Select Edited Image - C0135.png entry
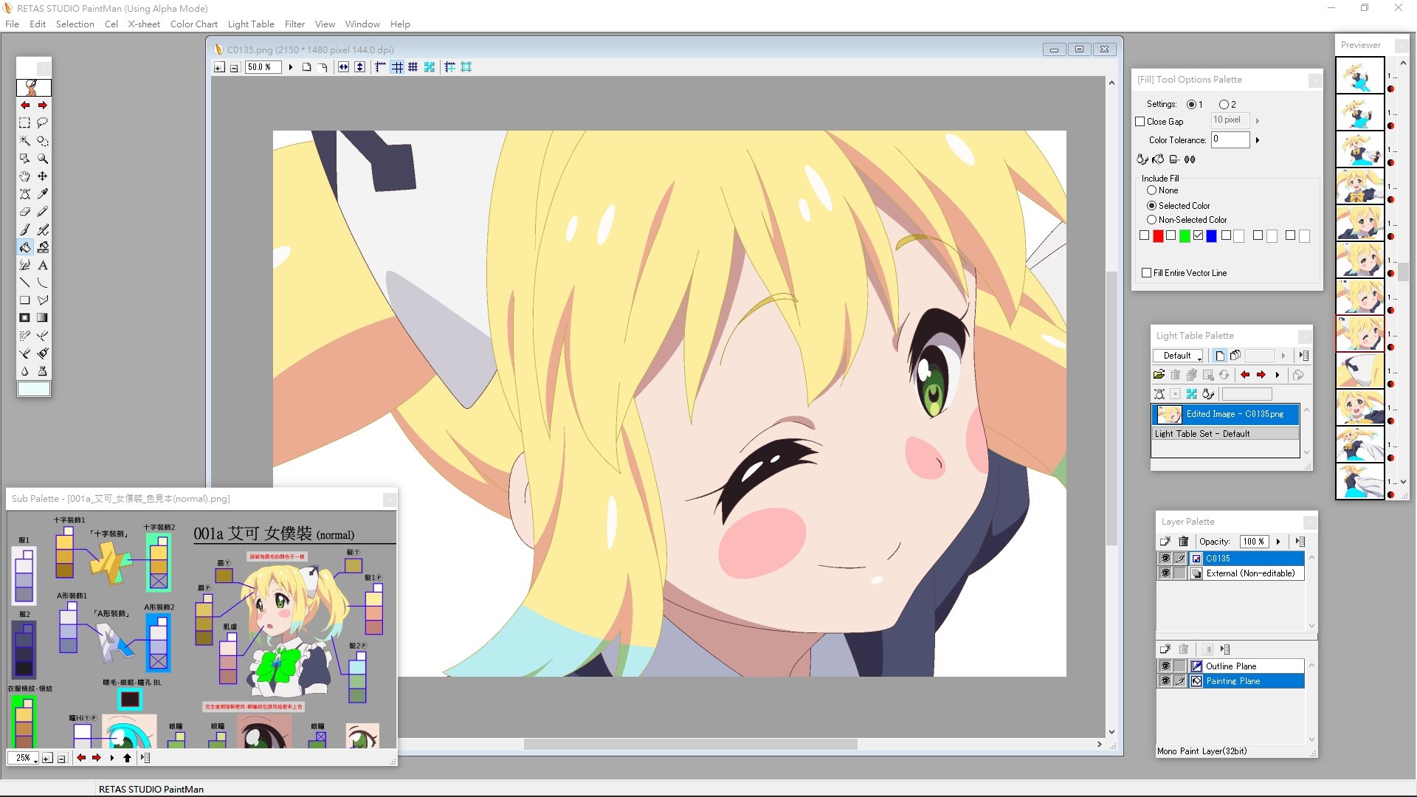 [x=1225, y=414]
